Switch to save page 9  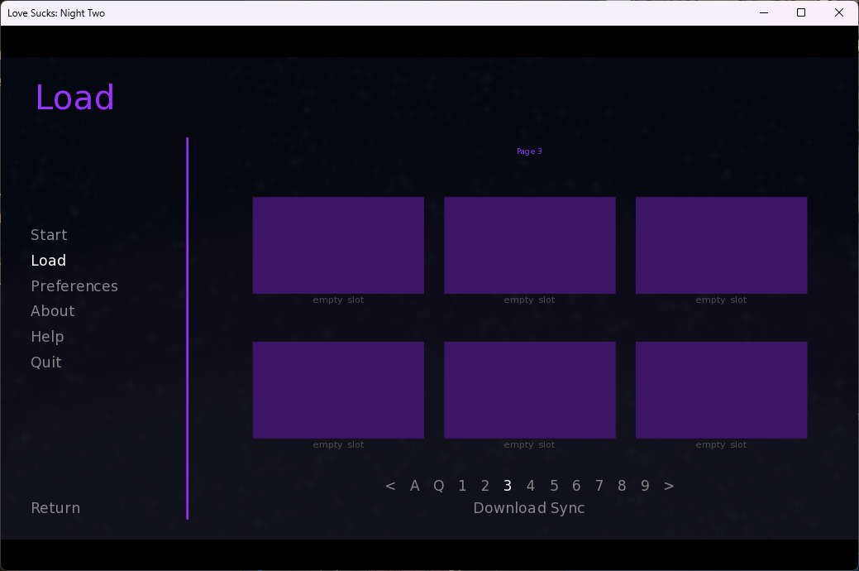coord(645,486)
